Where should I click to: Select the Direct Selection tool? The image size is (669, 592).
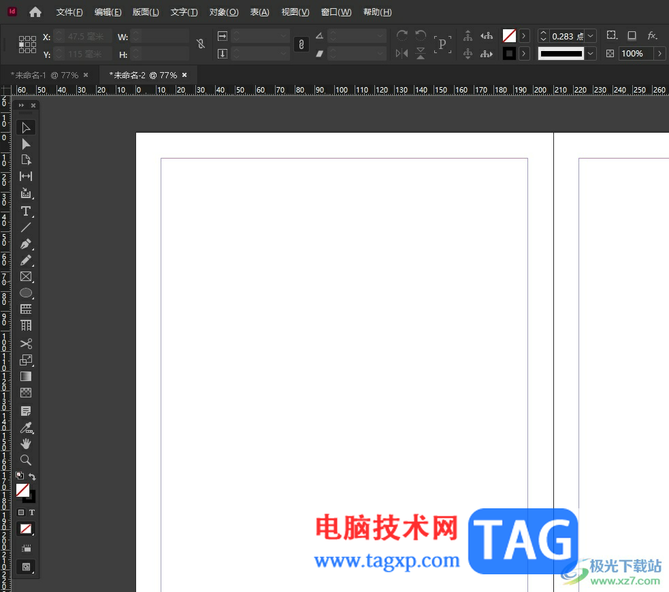tap(26, 144)
